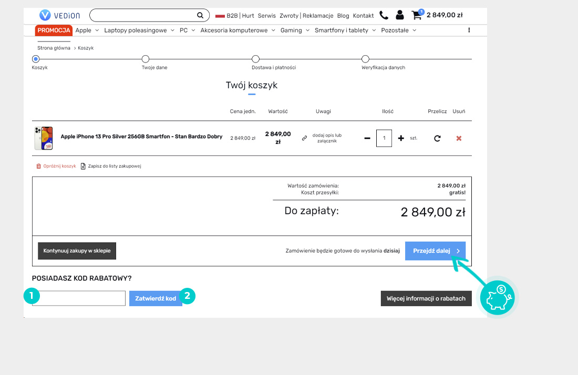
Task: Open B2B | Hurt link
Action: (240, 15)
